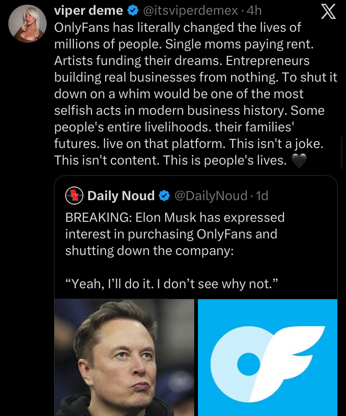
Task: Click the Daily Noud round logo avatar
Action: pyautogui.click(x=74, y=196)
